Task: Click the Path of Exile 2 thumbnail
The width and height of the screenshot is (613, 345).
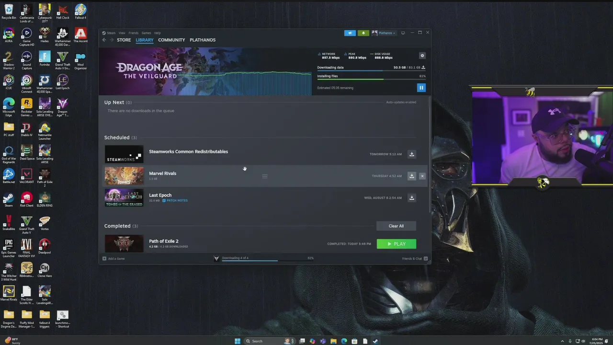Action: tap(124, 243)
